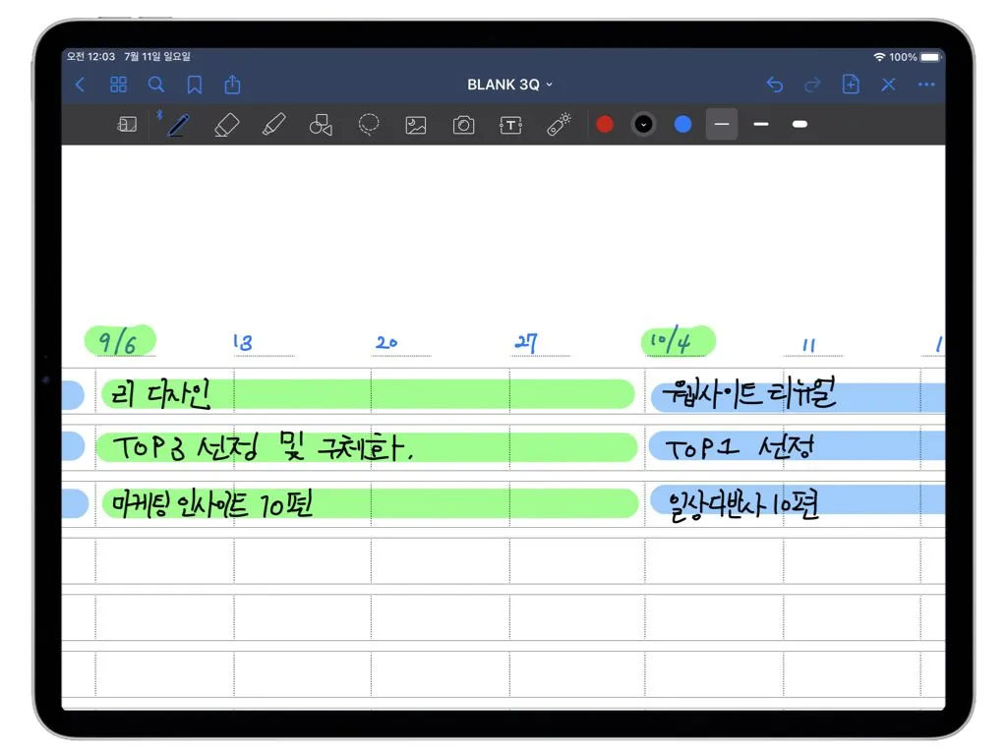Tap the 20 date header
Viewport: 1007px width, 755px height.
click(x=386, y=342)
